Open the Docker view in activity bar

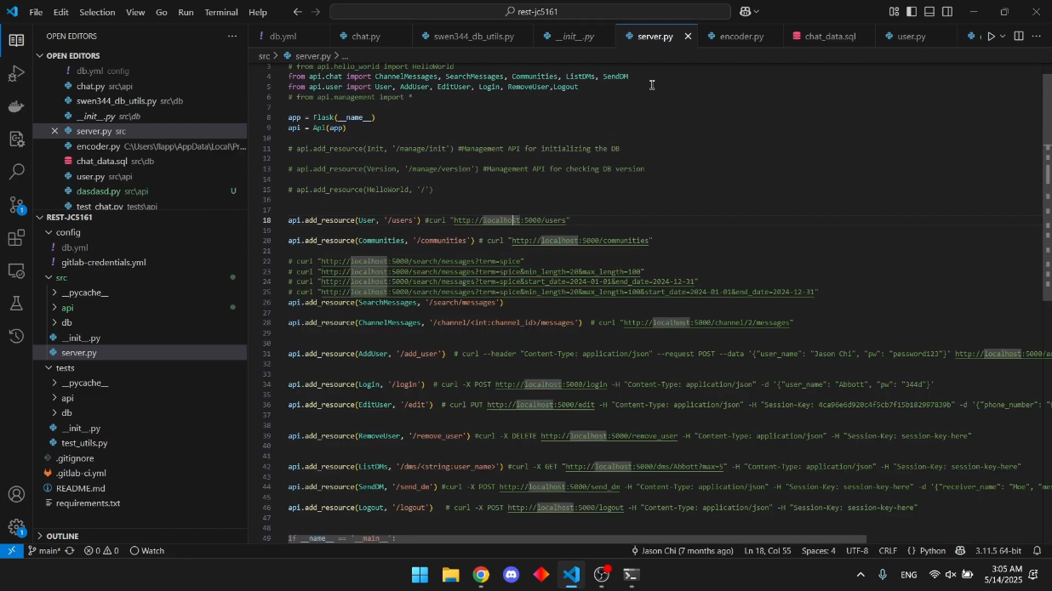click(x=16, y=106)
